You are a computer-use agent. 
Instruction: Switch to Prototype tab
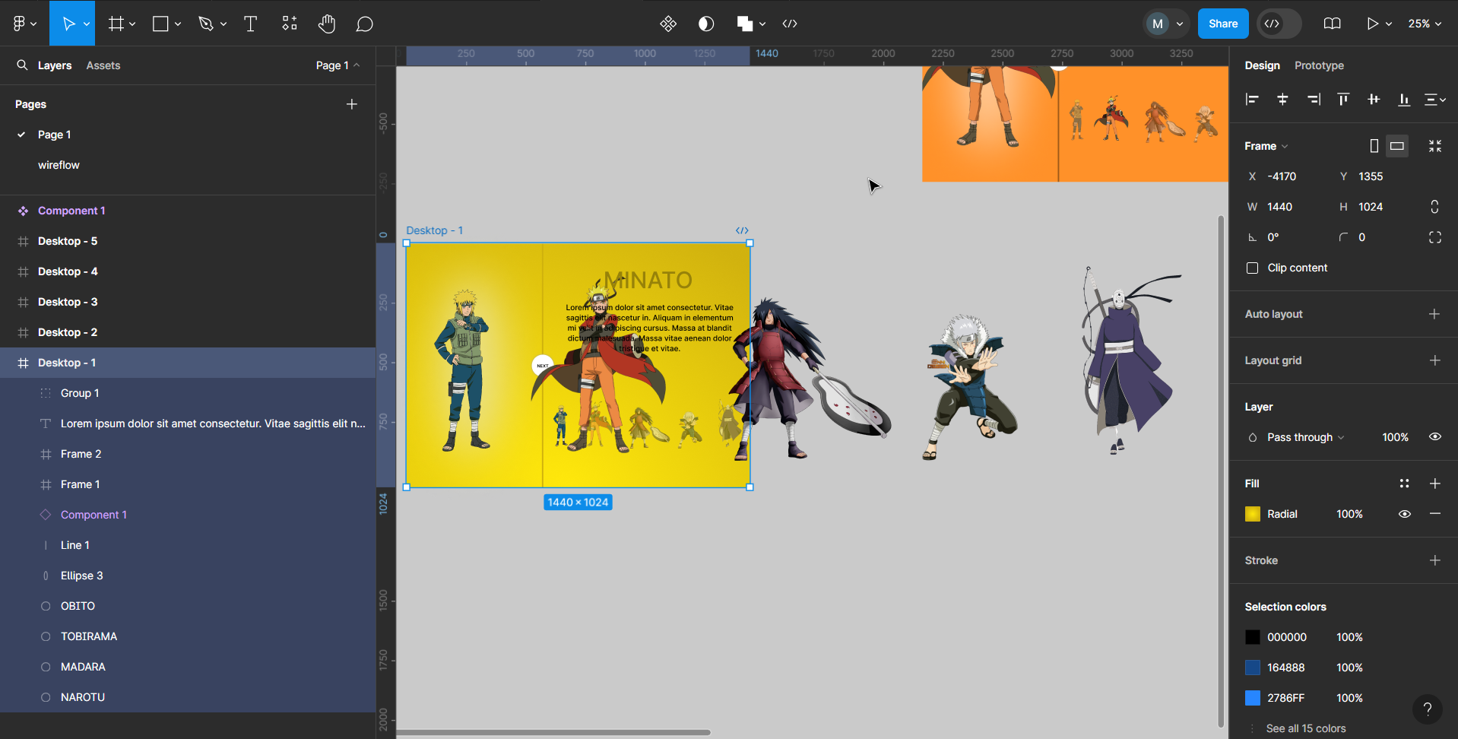1319,65
